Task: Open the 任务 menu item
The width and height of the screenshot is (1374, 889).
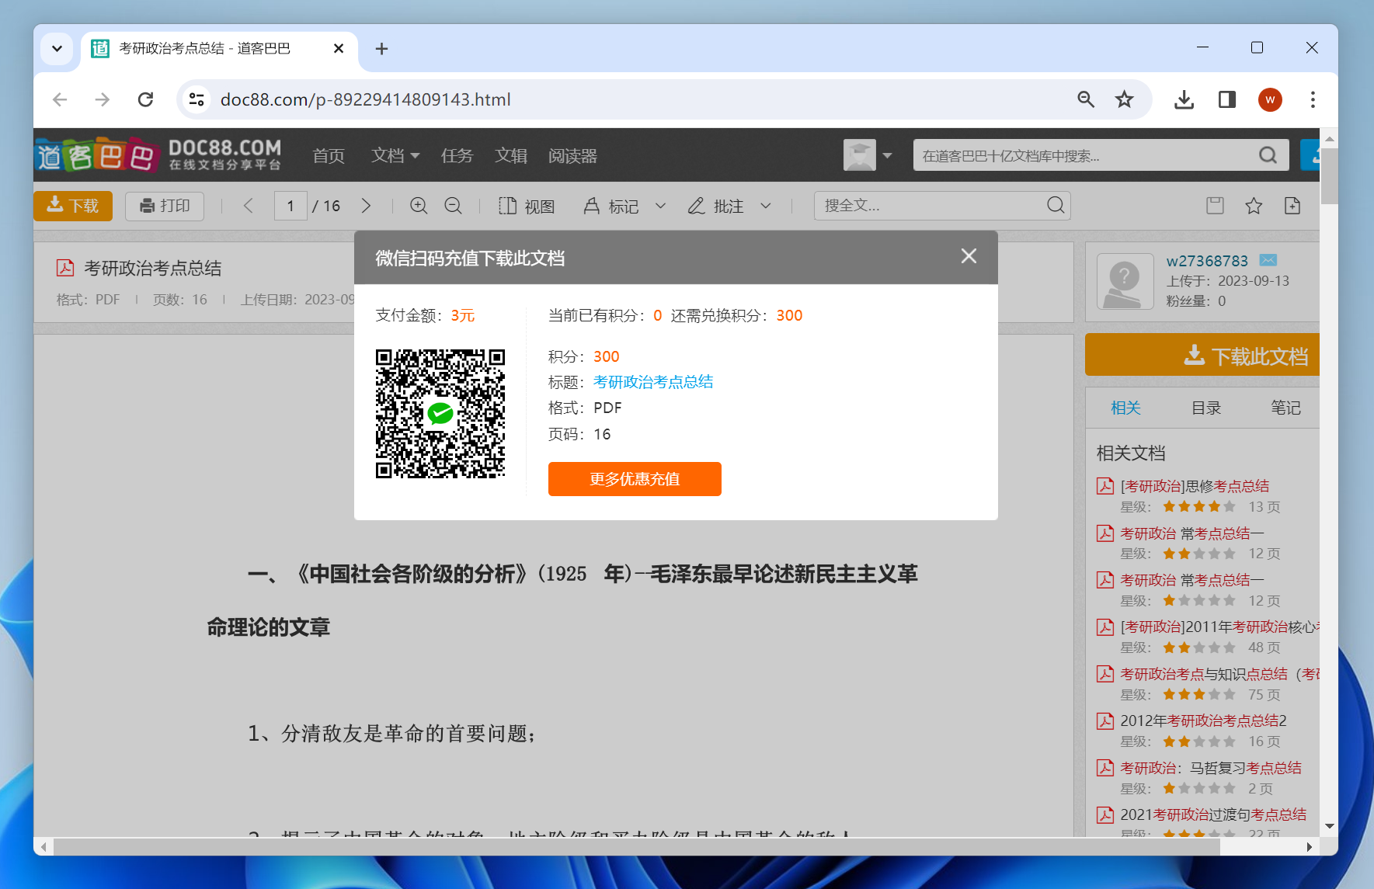Action: point(457,156)
